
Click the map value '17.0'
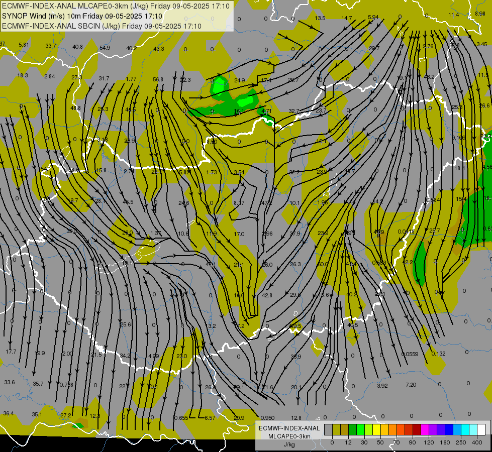click(x=239, y=234)
